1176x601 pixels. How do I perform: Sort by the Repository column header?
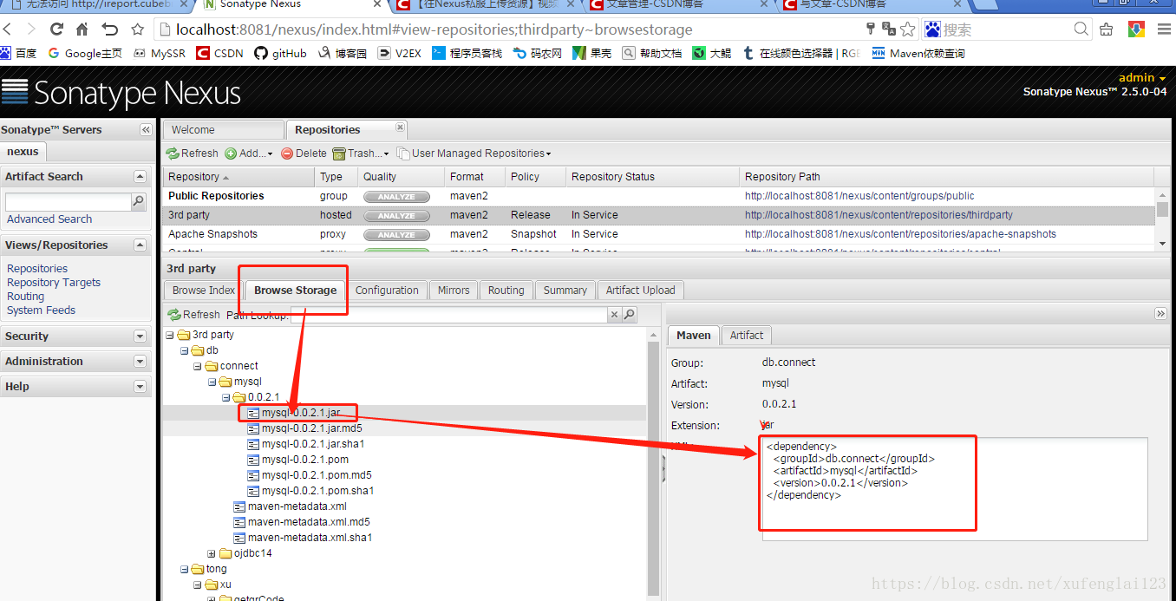238,177
